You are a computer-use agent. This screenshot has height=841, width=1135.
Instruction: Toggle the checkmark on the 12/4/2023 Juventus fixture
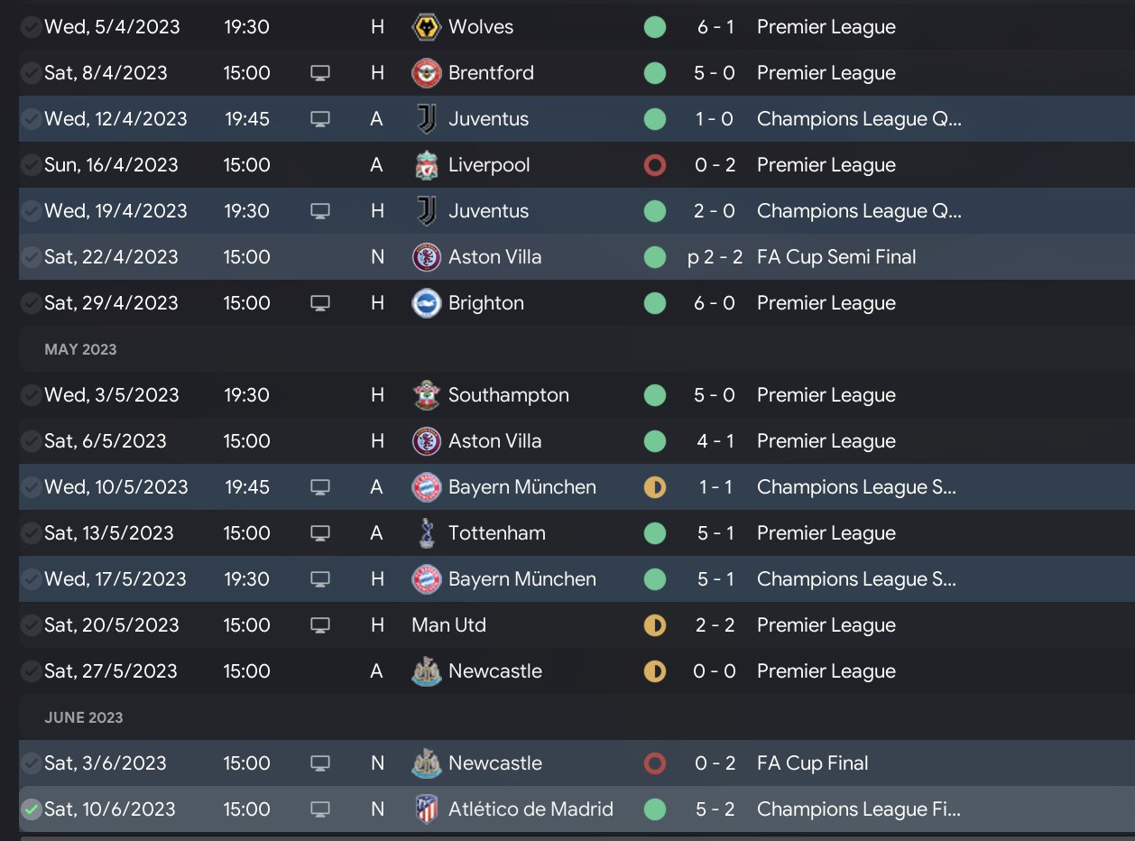pyautogui.click(x=32, y=119)
